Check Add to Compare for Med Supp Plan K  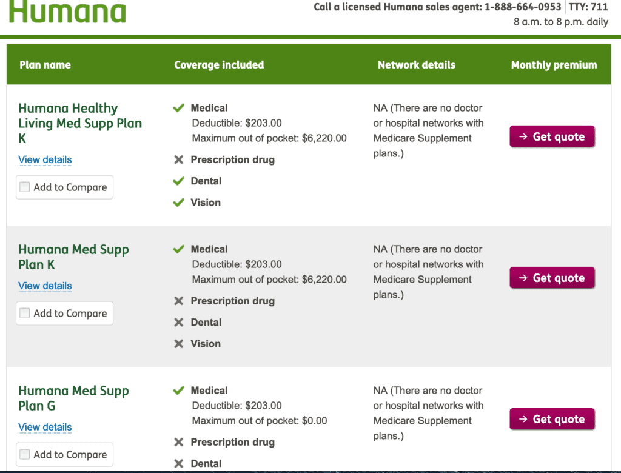pyautogui.click(x=25, y=314)
